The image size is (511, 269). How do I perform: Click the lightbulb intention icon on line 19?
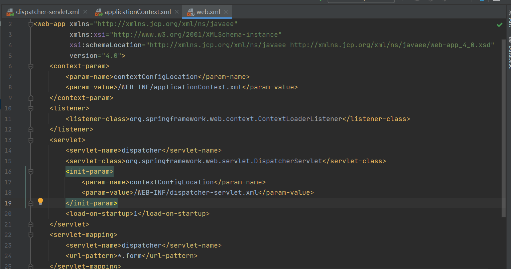click(x=40, y=201)
